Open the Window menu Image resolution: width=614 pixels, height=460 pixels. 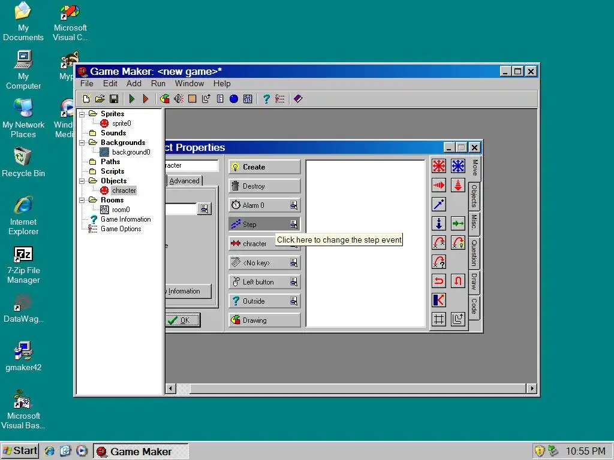[x=189, y=84]
